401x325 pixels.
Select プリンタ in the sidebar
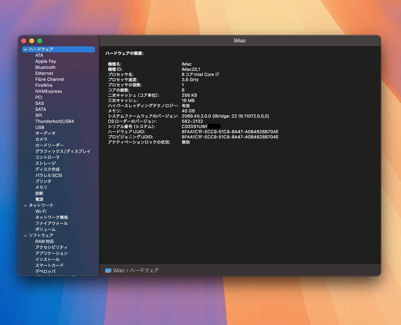[x=43, y=181]
